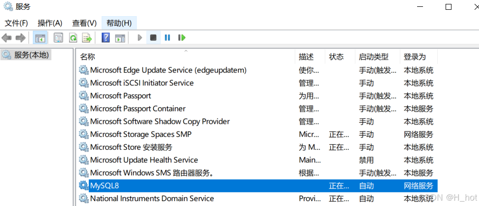
Task: Click gear icon of Microsoft Store 安装服务
Action: coord(83,147)
